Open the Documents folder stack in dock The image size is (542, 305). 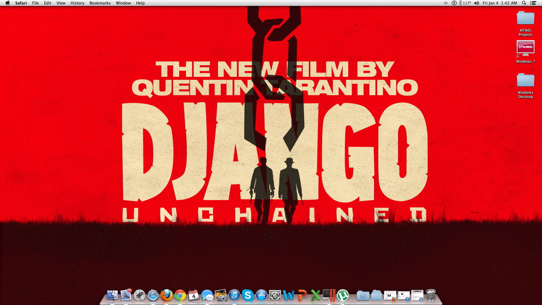click(x=377, y=295)
